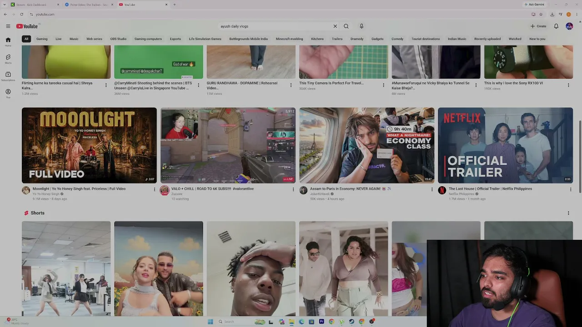Close the YouTube browser tab

pos(166,5)
